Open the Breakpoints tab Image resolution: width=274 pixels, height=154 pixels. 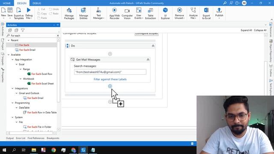pyautogui.click(x=53, y=138)
